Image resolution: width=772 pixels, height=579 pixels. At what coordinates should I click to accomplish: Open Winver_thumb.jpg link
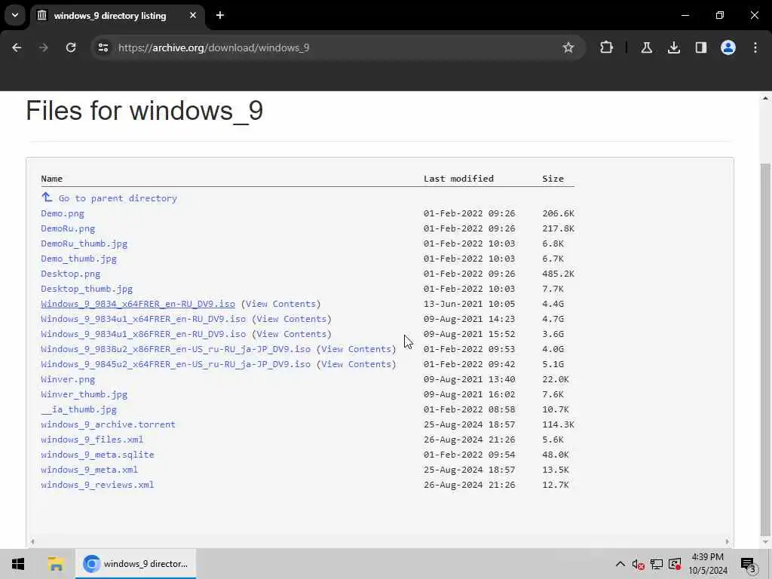click(84, 394)
